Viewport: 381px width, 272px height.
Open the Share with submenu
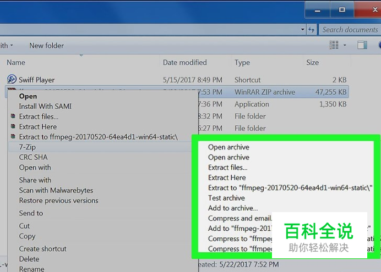pos(35,180)
